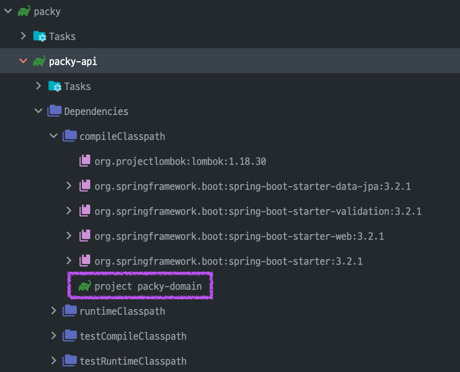Image resolution: width=460 pixels, height=372 pixels.
Task: Expand the runtimeClasspath node
Action: point(54,310)
